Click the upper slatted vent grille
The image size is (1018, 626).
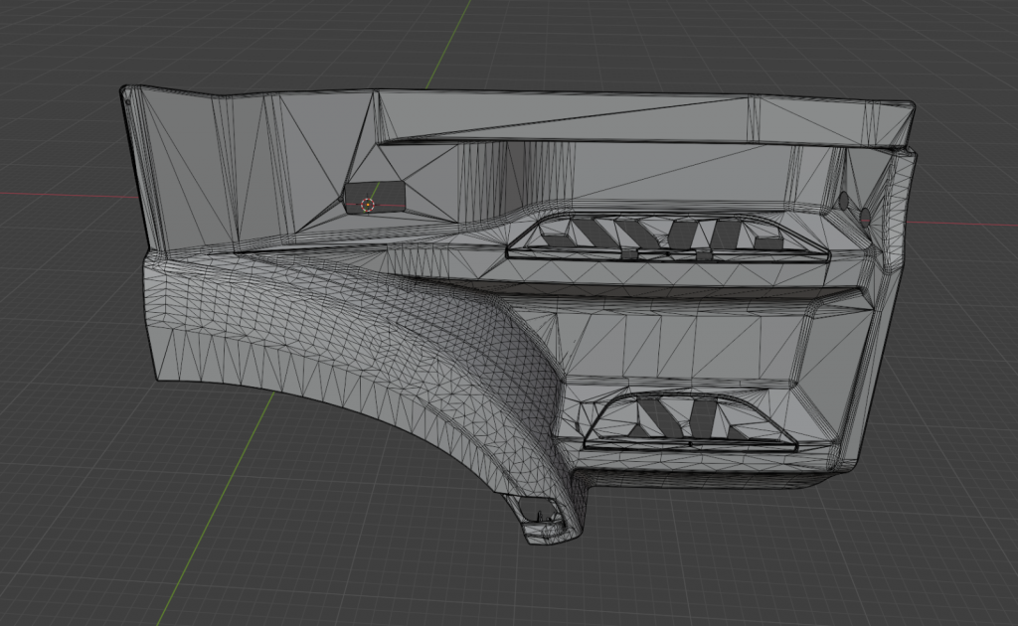point(668,235)
